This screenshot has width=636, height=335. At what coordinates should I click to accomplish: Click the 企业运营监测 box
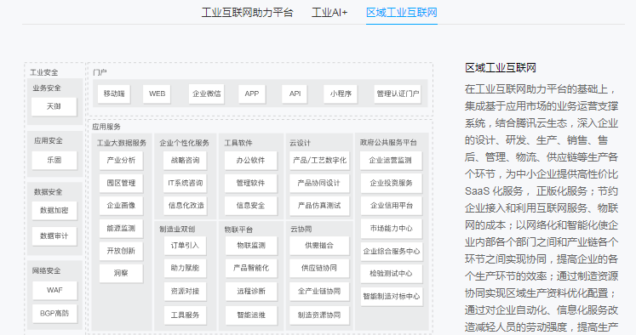391,161
